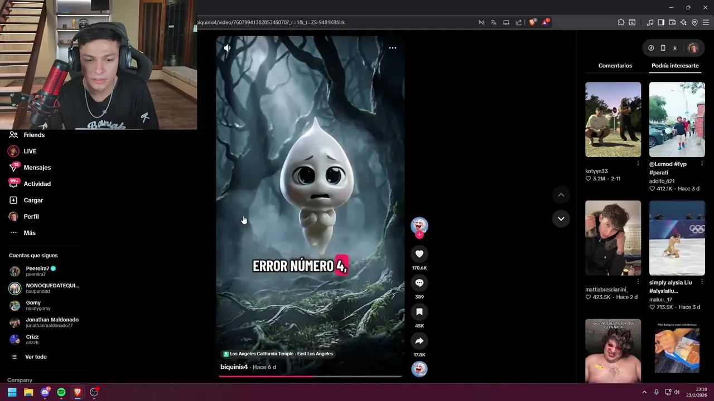Go to the previous video using up chevron
The width and height of the screenshot is (714, 401).
[561, 195]
